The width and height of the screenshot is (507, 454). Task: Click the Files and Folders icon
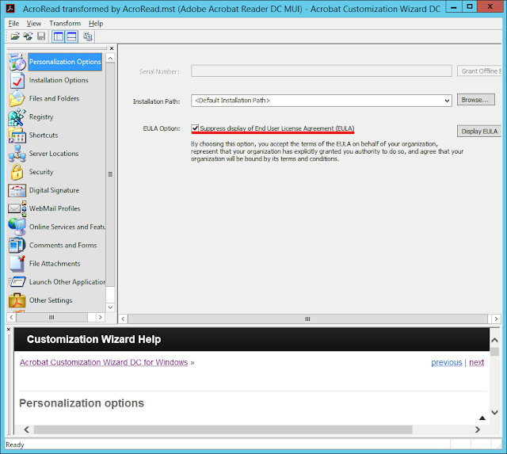pyautogui.click(x=17, y=98)
